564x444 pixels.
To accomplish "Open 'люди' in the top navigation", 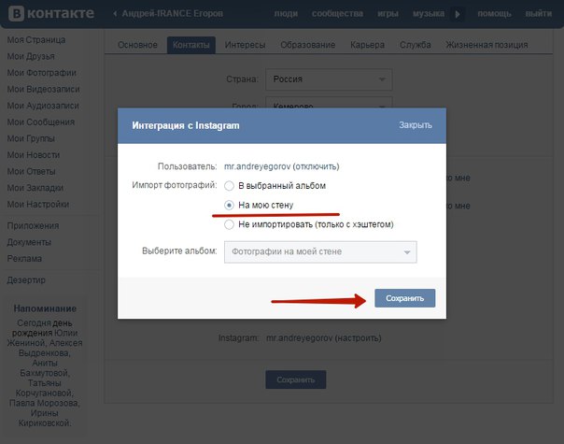I will [x=286, y=14].
